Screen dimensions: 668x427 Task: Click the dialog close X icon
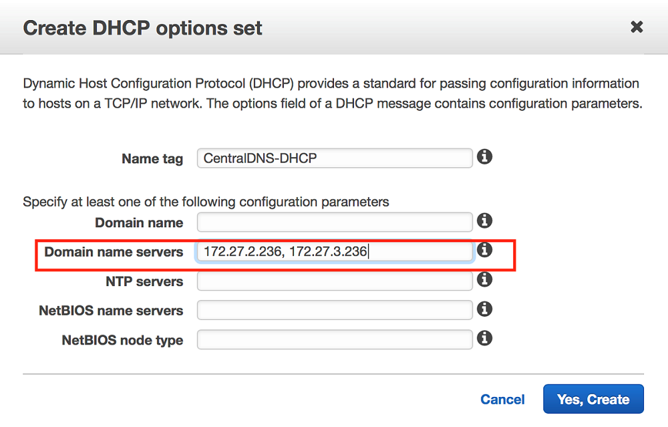coord(637,27)
